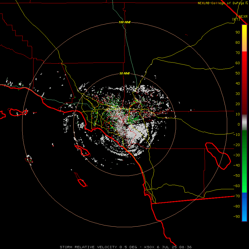This screenshot has width=249, height=249.
Task: Click the color scale value -40
Action: [x=237, y=165]
